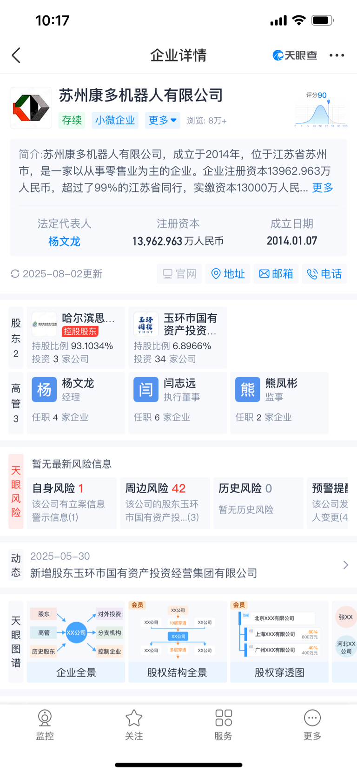Tap the 持股比例 6.8966% text
This screenshot has width=357, height=774.
click(172, 346)
